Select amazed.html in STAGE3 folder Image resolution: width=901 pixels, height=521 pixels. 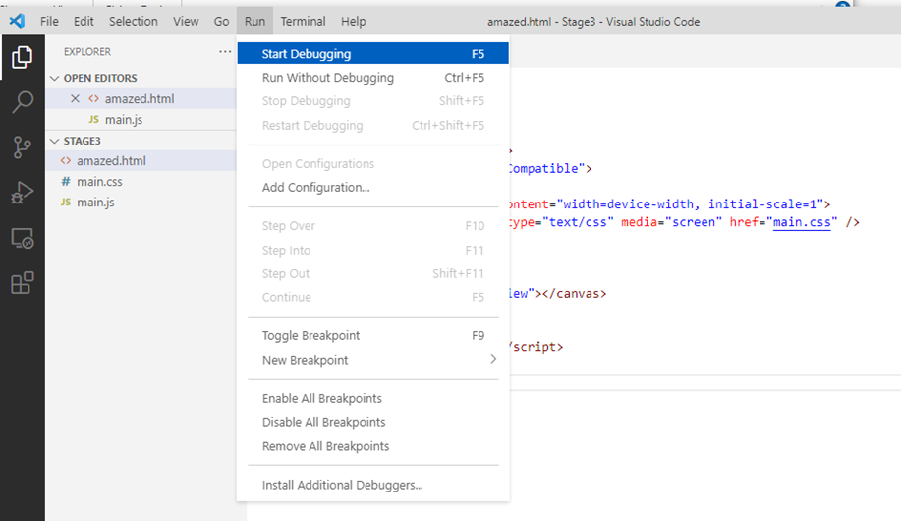141,161
